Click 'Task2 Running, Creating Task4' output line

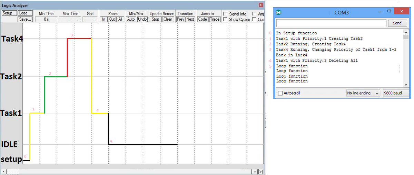point(311,44)
